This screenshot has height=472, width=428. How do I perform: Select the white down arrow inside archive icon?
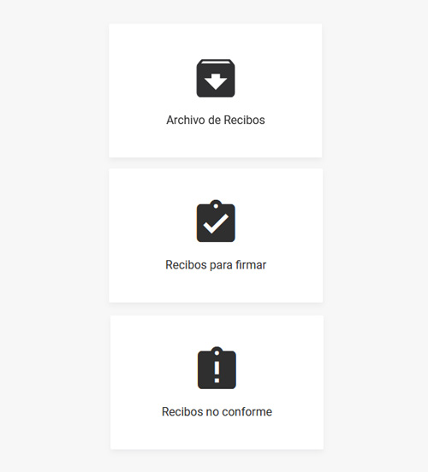click(216, 81)
